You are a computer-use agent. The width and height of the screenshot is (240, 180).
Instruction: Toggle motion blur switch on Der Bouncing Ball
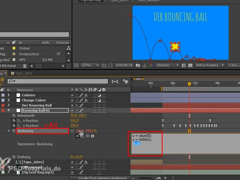(x=95, y=105)
